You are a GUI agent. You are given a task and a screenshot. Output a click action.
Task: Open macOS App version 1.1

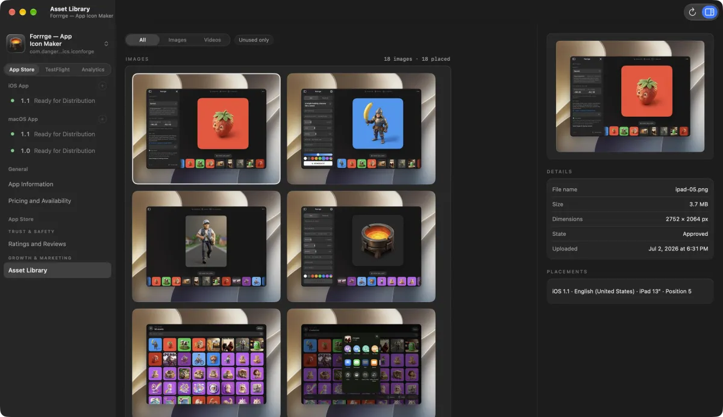57,134
